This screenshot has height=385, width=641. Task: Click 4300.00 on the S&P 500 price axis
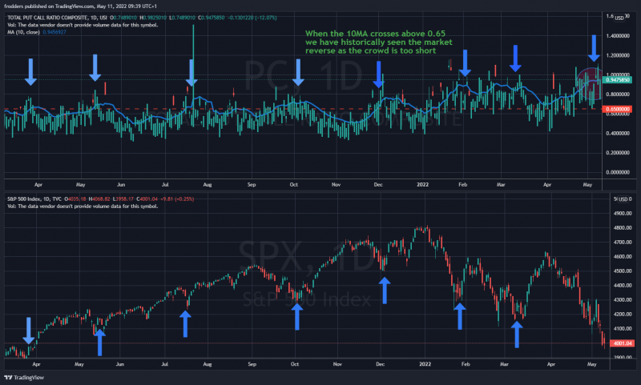pos(623,299)
